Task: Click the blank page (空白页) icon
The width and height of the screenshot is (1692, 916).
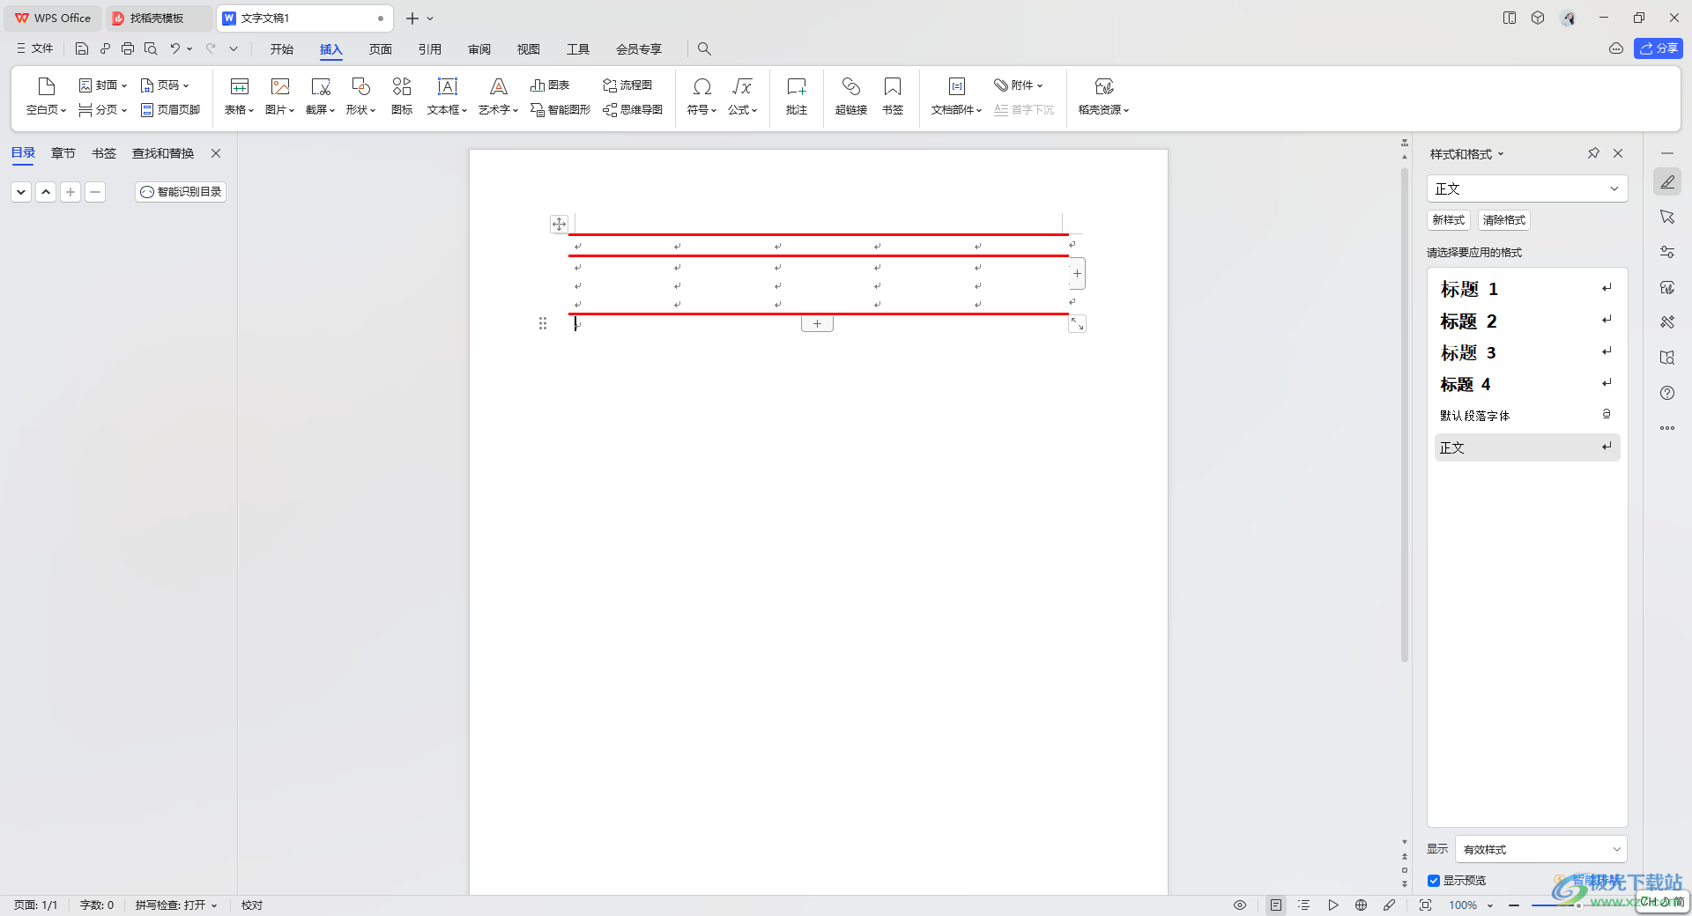Action: 46,86
